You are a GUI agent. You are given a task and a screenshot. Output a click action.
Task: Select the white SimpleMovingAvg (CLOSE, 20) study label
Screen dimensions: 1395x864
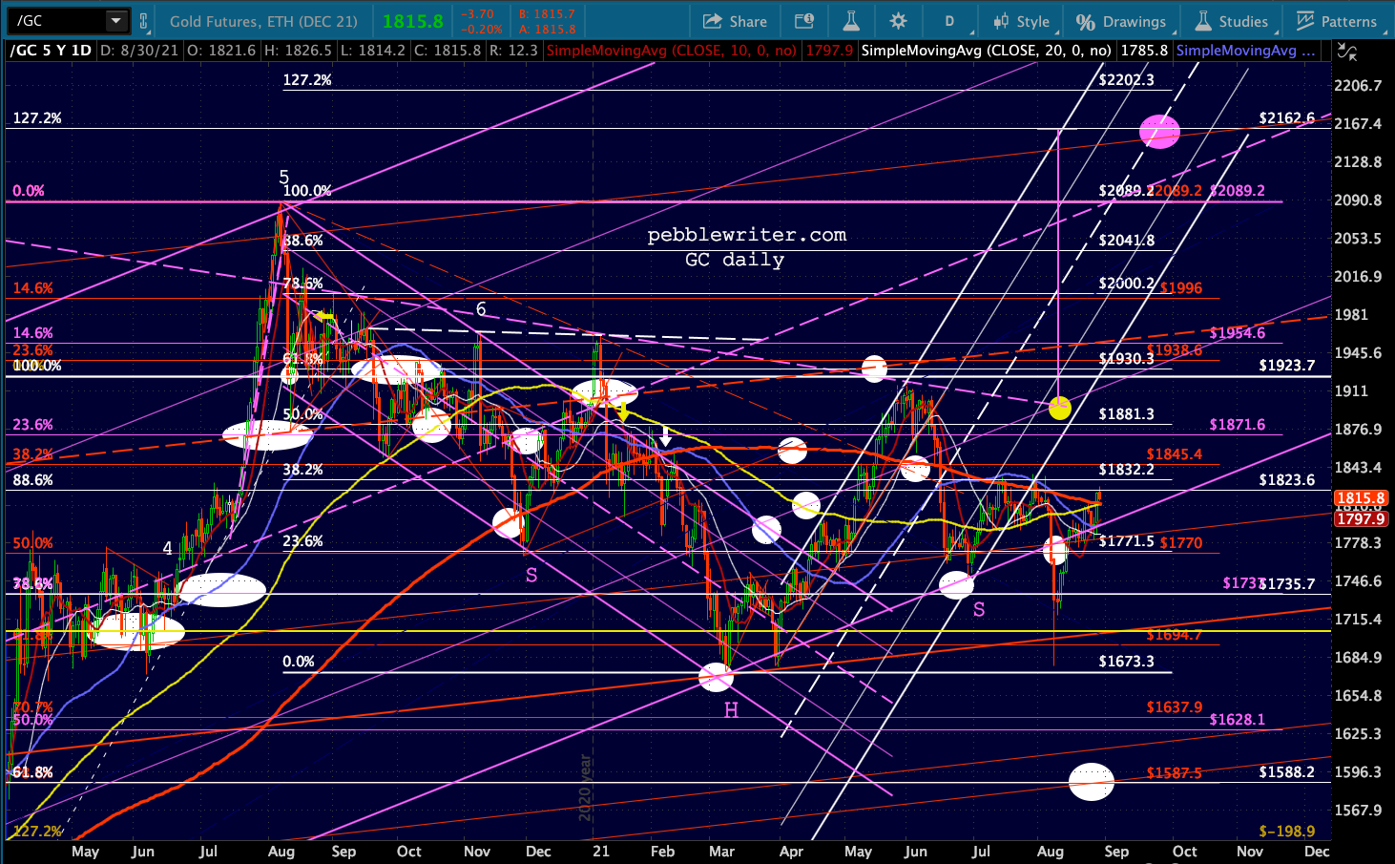click(987, 51)
